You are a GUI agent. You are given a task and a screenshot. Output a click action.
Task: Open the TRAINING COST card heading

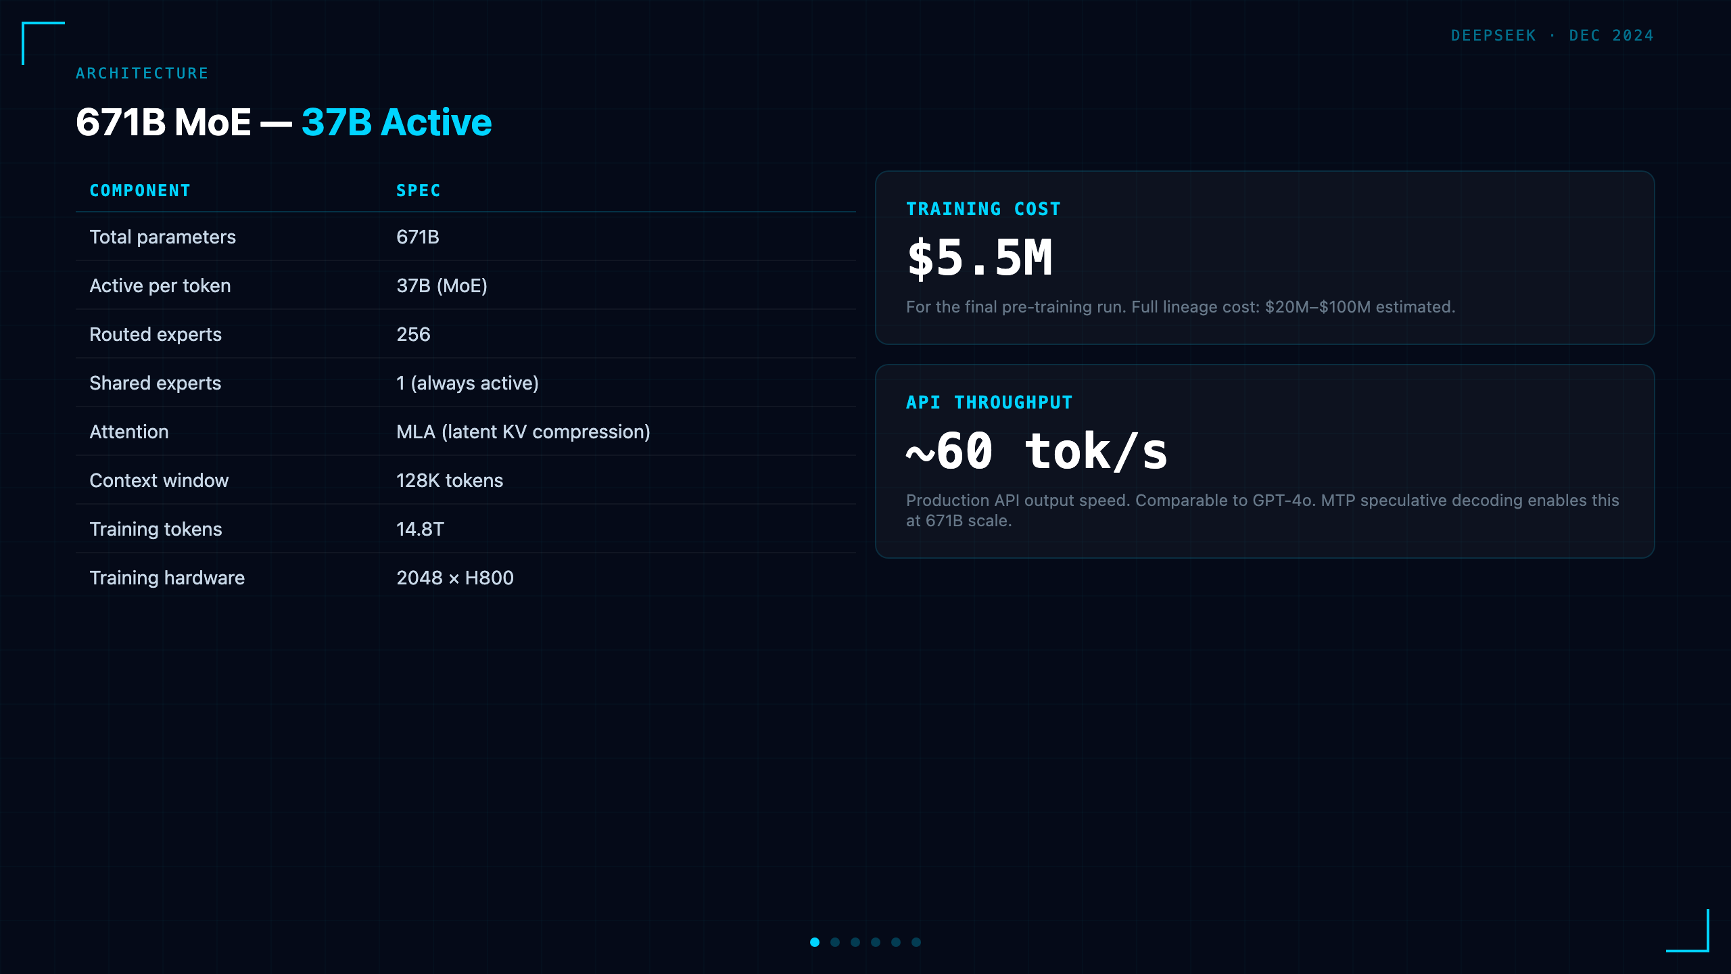pyautogui.click(x=984, y=209)
